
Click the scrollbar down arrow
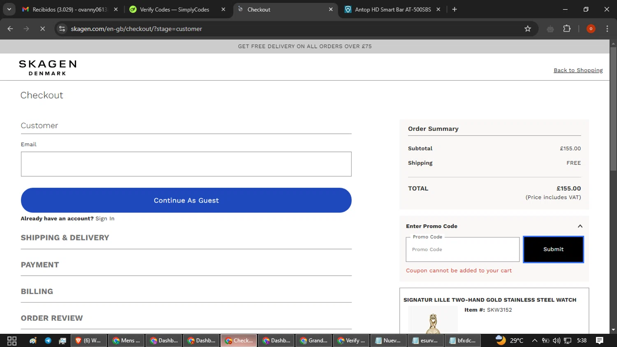coord(613,330)
